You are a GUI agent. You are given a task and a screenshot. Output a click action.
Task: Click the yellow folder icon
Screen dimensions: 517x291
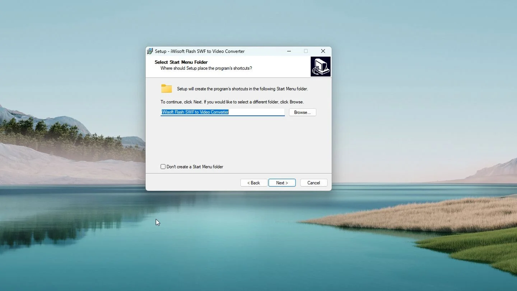coord(167,88)
